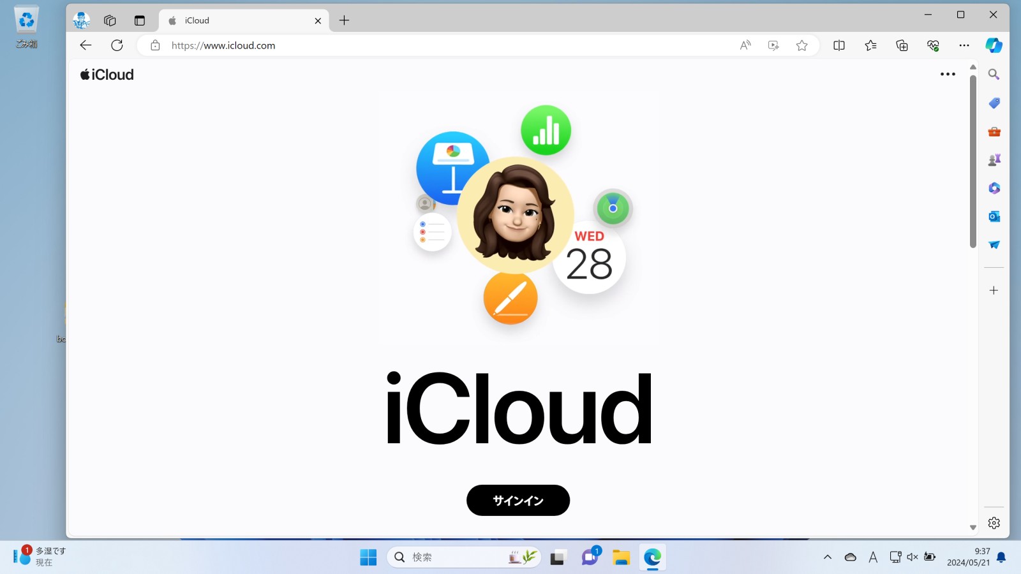Open Copilot from the Edge toolbar
The width and height of the screenshot is (1021, 574).
[x=994, y=45]
